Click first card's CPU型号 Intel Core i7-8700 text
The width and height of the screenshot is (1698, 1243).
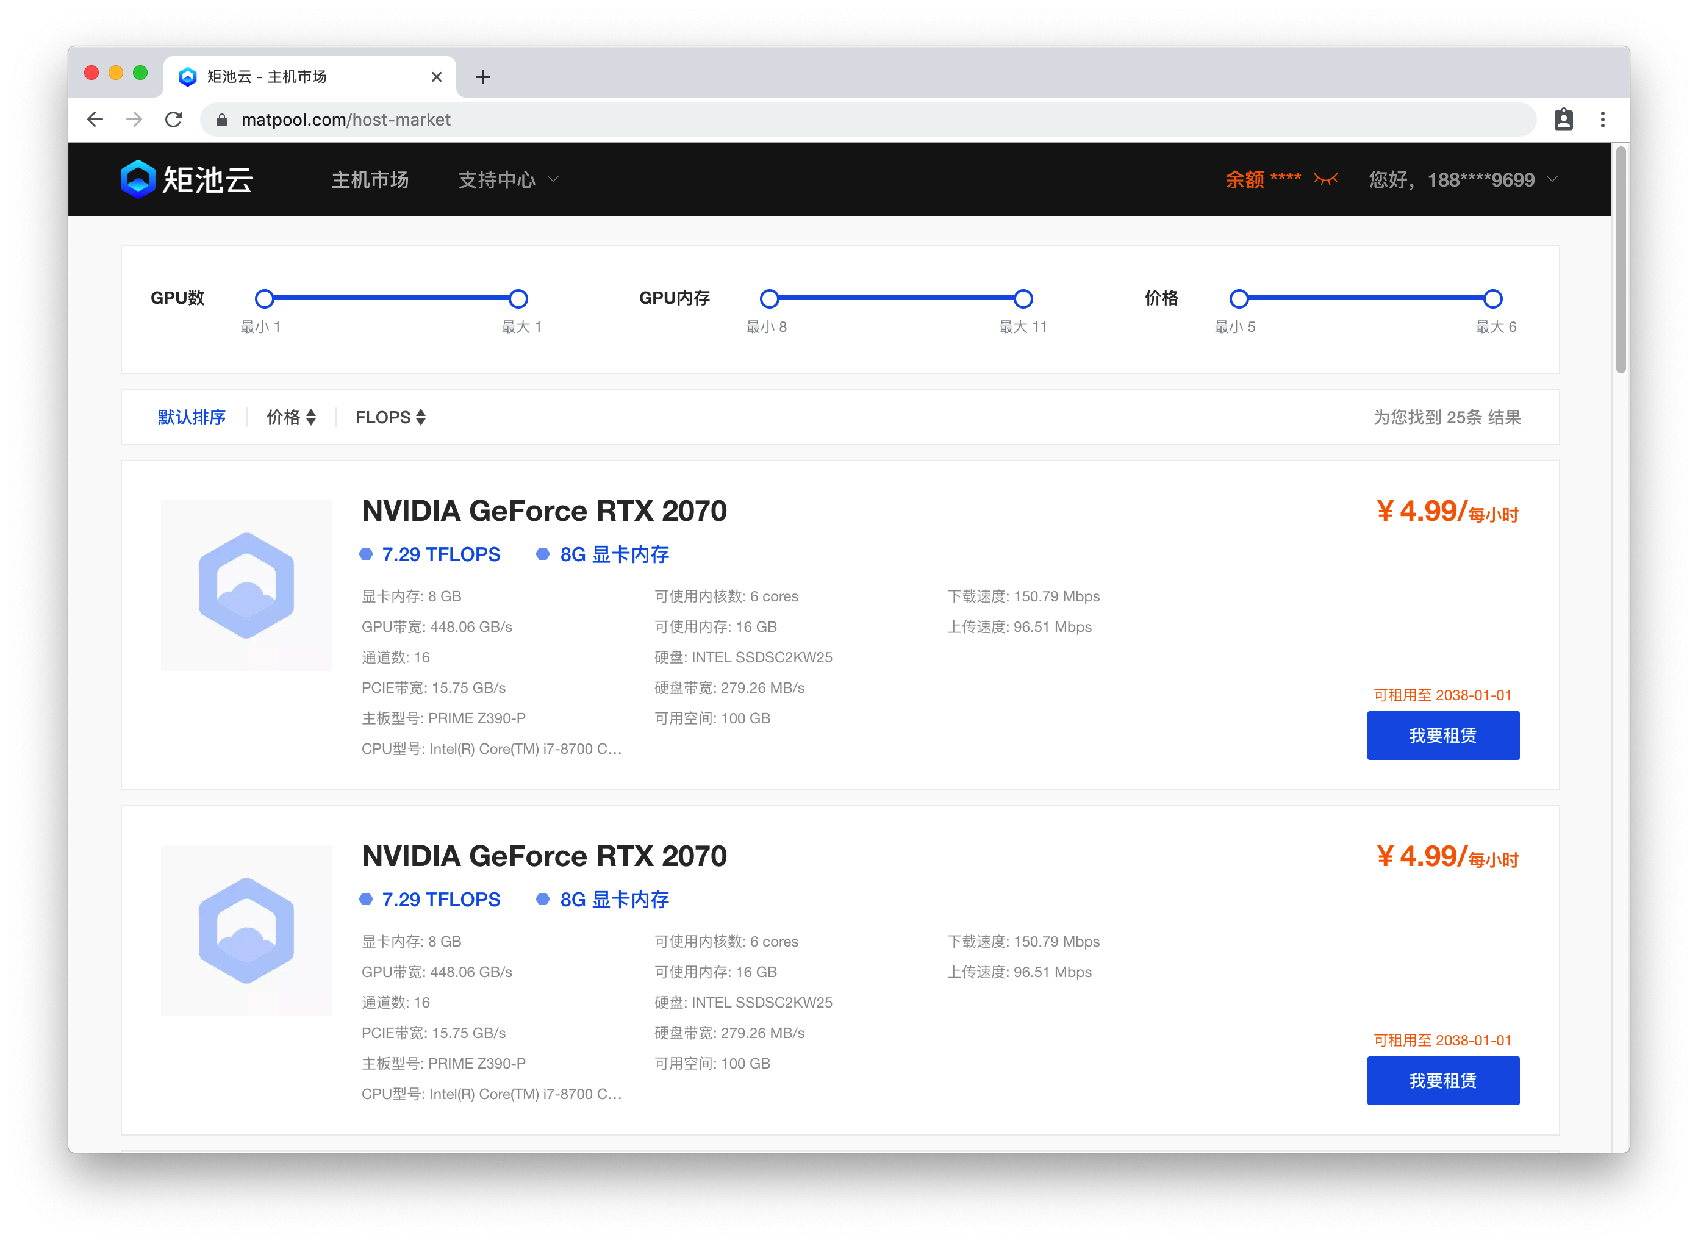pos(491,750)
